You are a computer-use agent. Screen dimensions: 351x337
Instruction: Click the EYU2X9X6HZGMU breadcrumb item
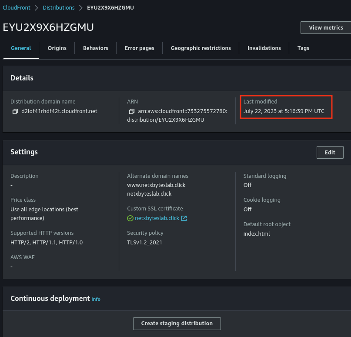pyautogui.click(x=110, y=8)
